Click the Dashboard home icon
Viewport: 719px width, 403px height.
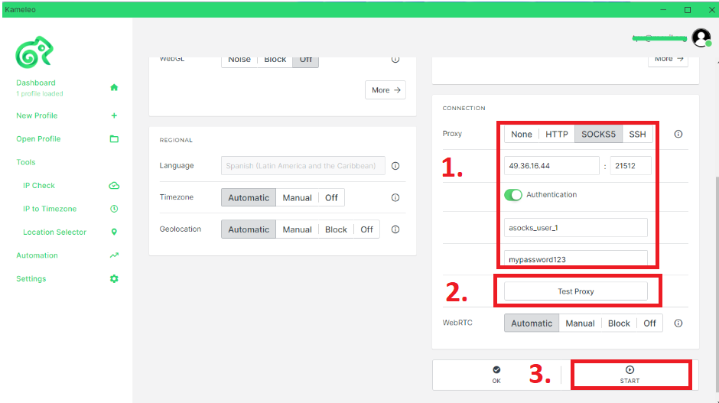(114, 87)
